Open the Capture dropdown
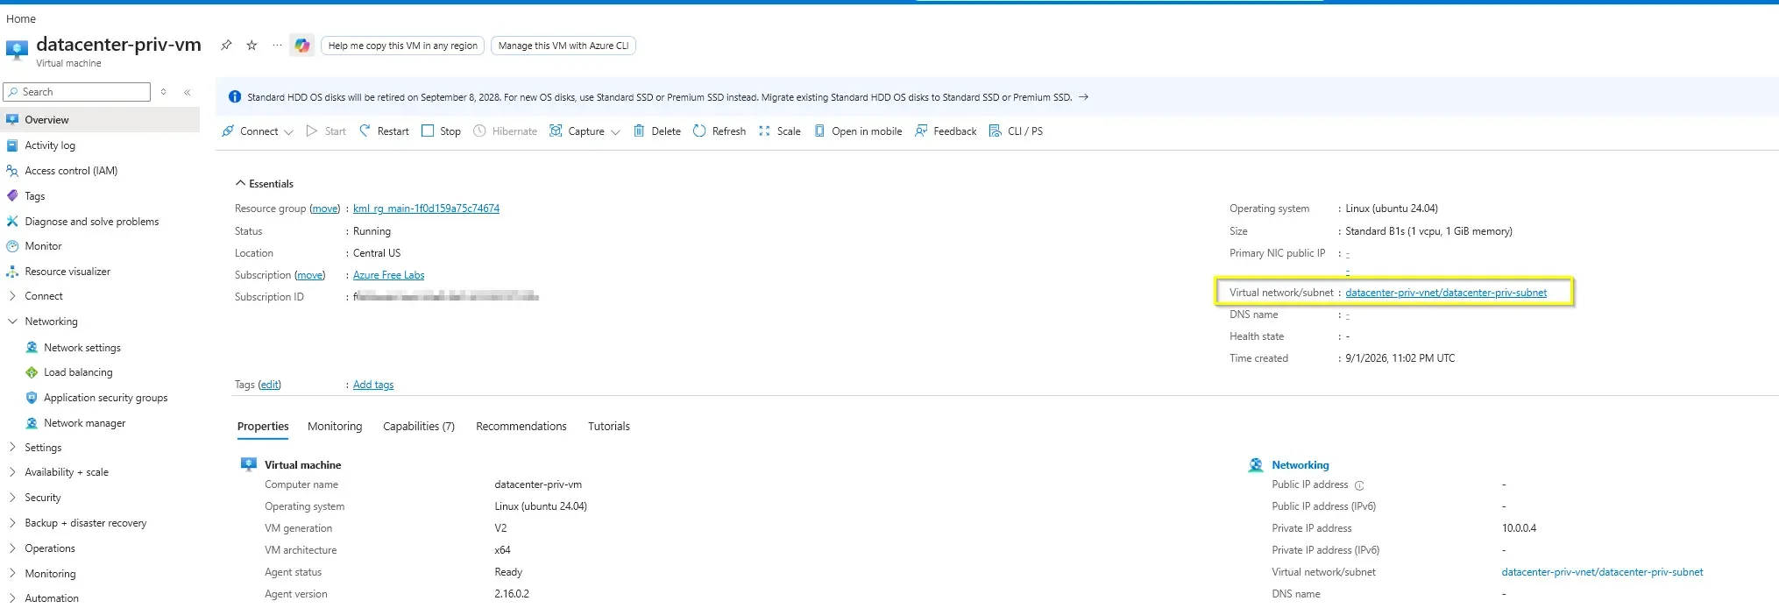The image size is (1779, 608). (585, 131)
